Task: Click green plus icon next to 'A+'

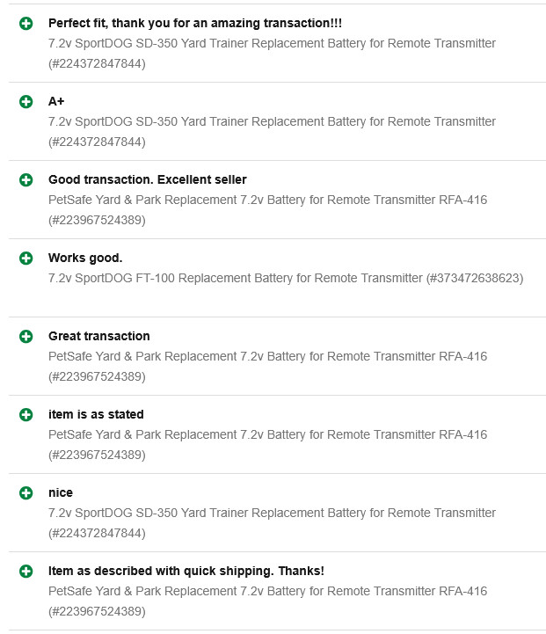Action: pos(26,101)
